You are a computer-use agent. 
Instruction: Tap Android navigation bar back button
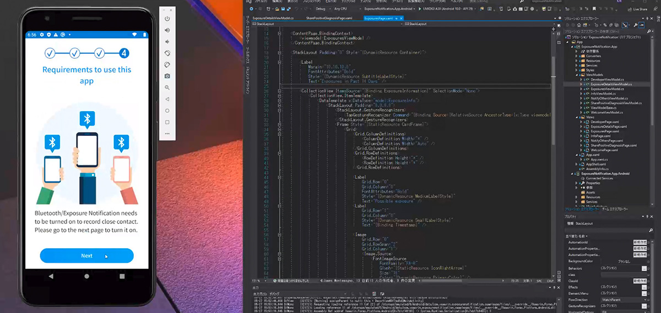tap(51, 276)
